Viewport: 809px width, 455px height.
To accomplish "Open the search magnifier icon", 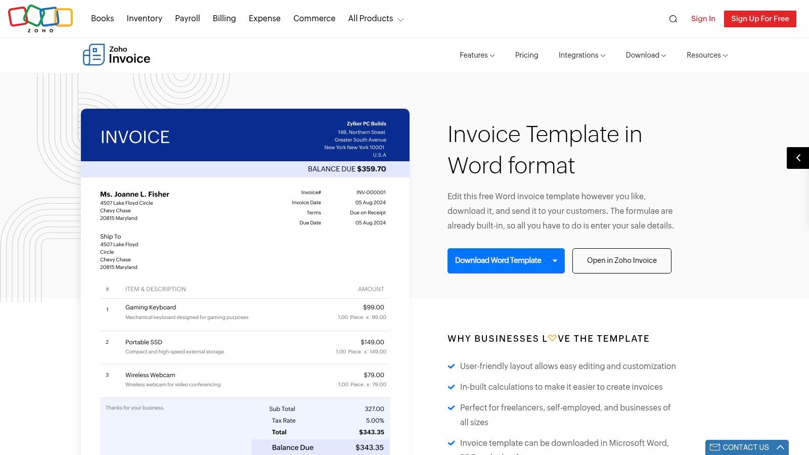I will [x=673, y=19].
